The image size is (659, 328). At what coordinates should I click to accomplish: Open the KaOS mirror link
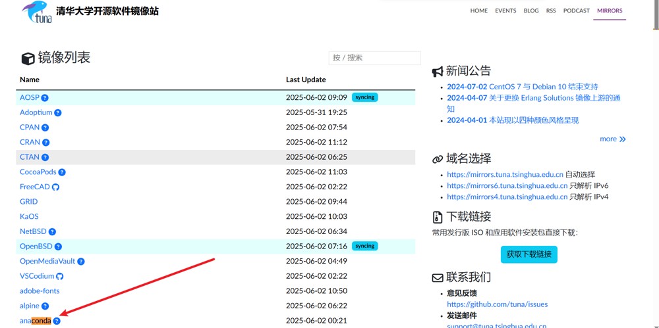(29, 216)
